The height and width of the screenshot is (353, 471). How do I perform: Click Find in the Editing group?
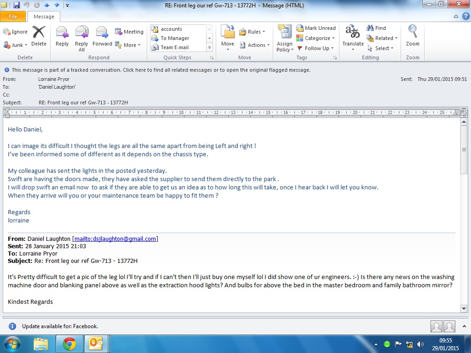coord(376,28)
